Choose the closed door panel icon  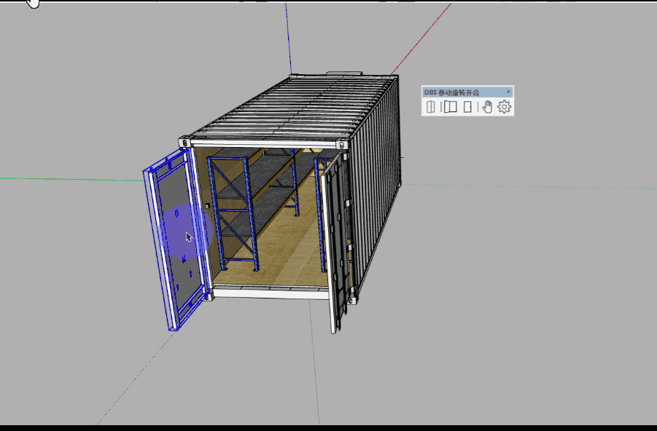coord(468,107)
